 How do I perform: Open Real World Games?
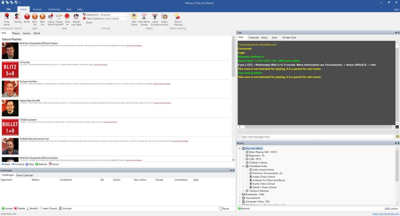(x=144, y=16)
